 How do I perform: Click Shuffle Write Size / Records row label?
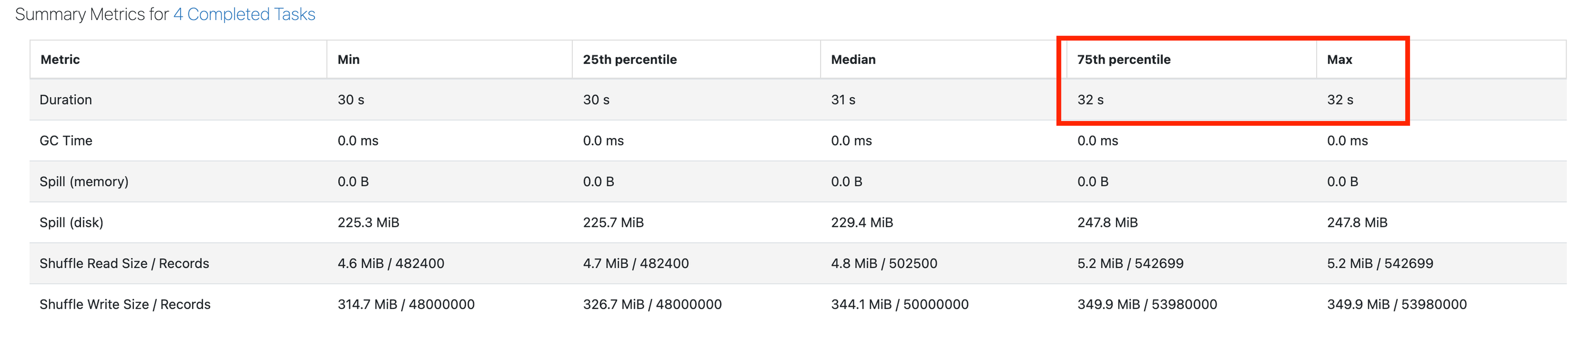(125, 305)
